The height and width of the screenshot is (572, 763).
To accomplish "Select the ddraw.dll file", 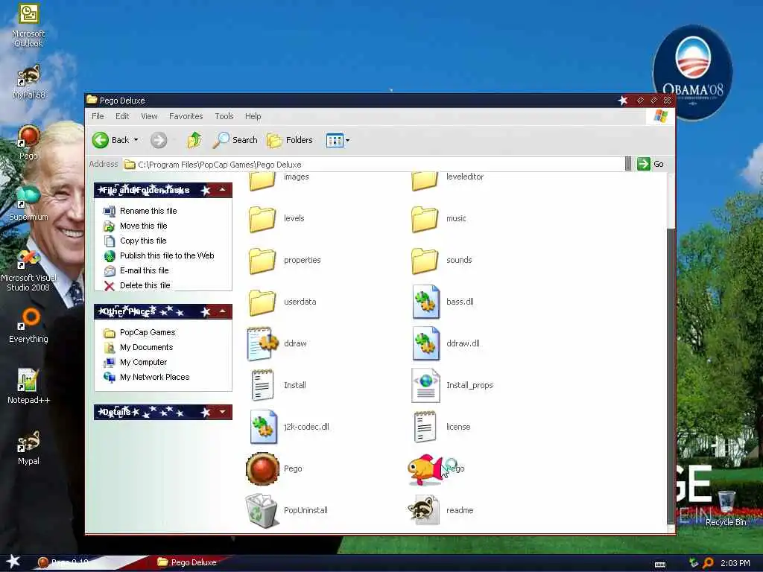I will pos(446,344).
